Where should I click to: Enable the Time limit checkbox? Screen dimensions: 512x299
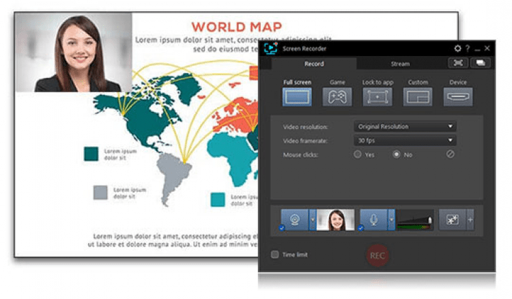[x=274, y=255]
